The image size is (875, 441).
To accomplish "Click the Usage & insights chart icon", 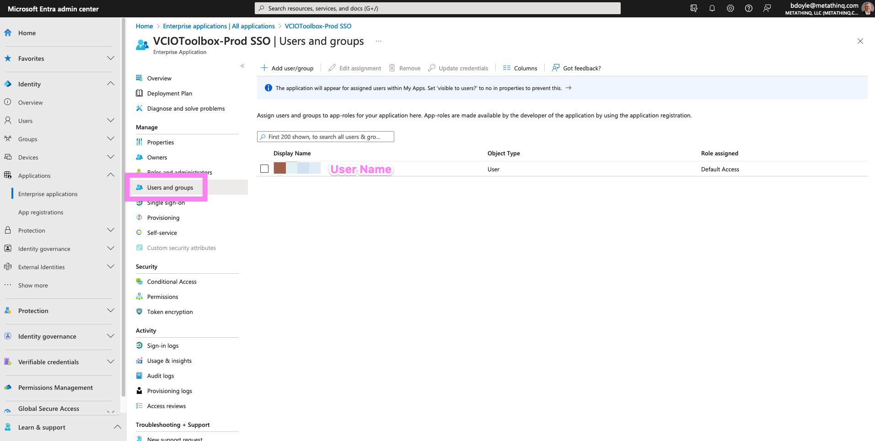I will (139, 361).
